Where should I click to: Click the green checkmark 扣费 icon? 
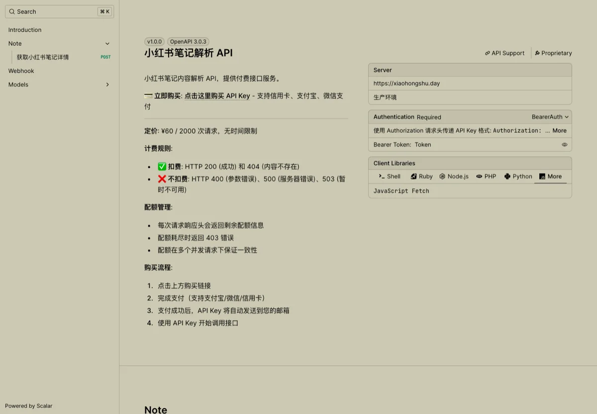(x=162, y=166)
